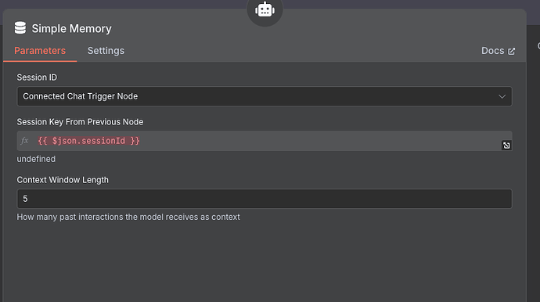Click the fx expression icon
Image resolution: width=540 pixels, height=302 pixels.
point(24,141)
